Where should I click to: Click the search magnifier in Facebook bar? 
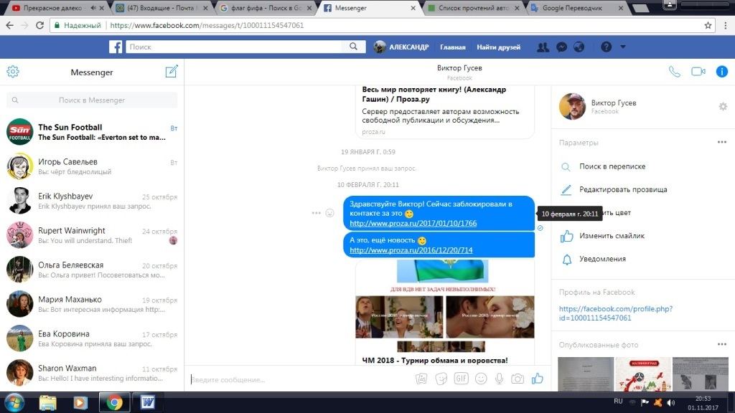[x=353, y=47]
